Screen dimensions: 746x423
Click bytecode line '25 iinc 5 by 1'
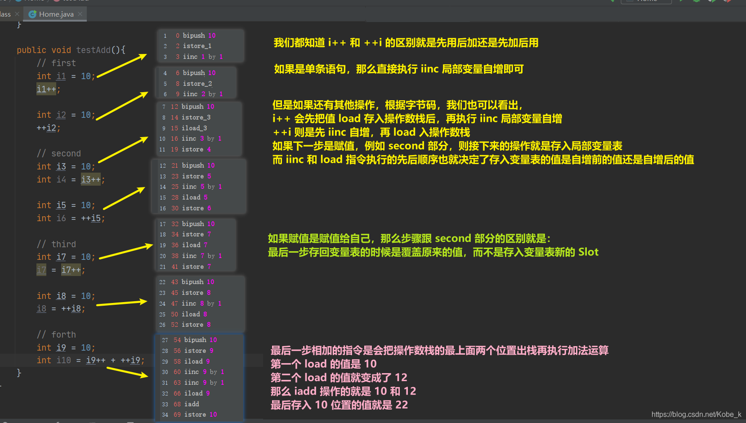197,187
